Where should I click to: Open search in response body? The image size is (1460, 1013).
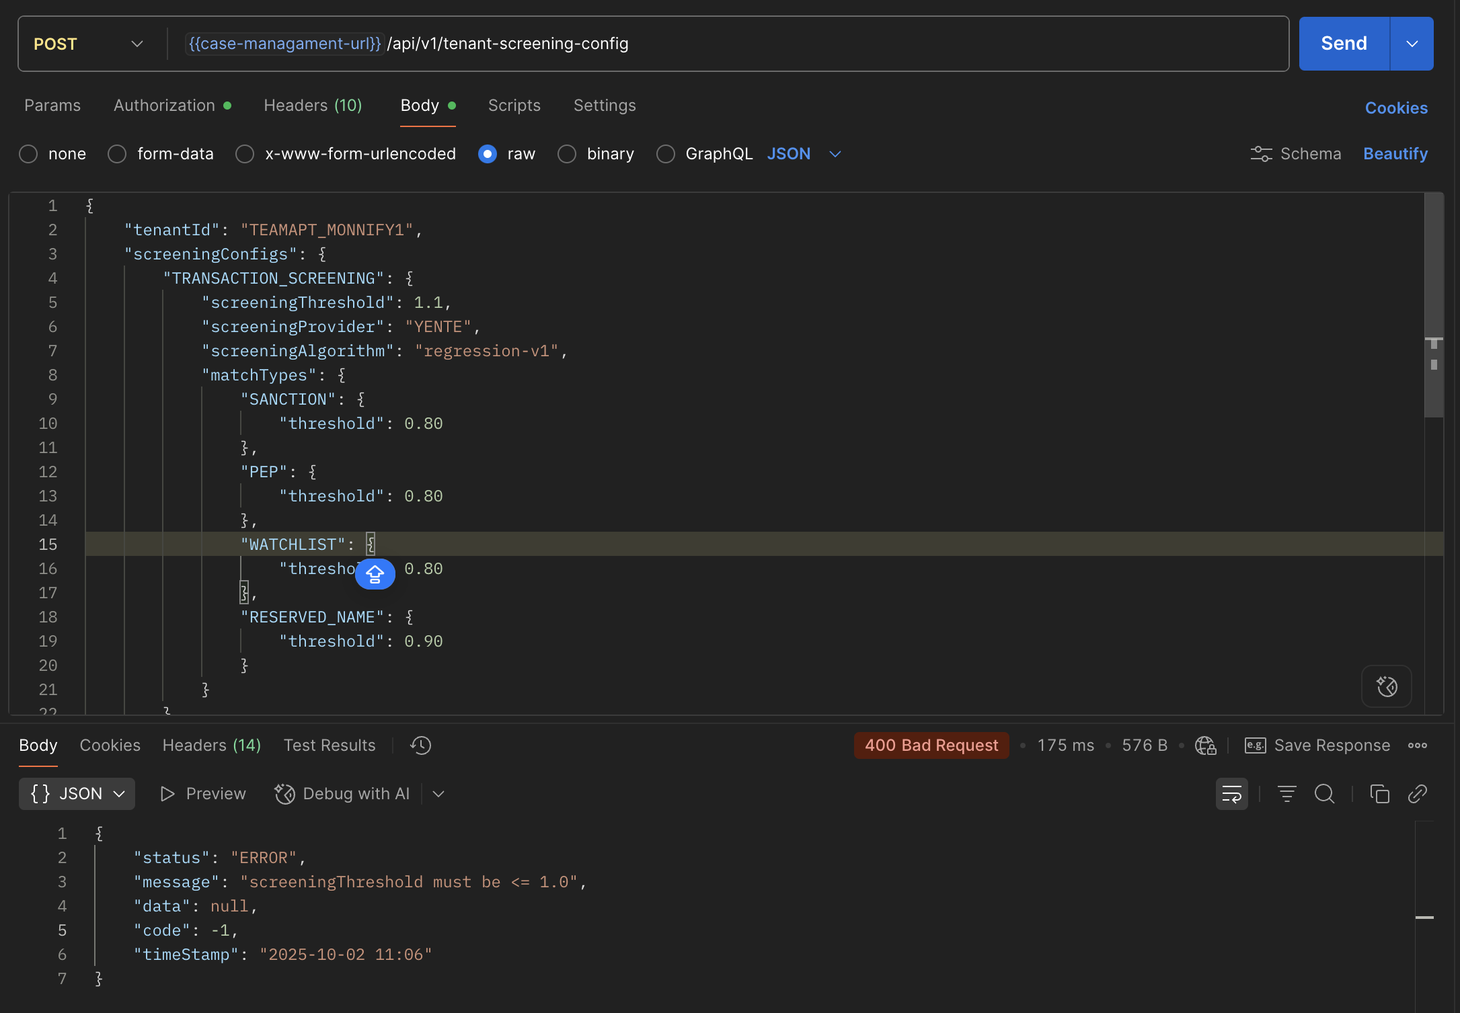[x=1324, y=794]
